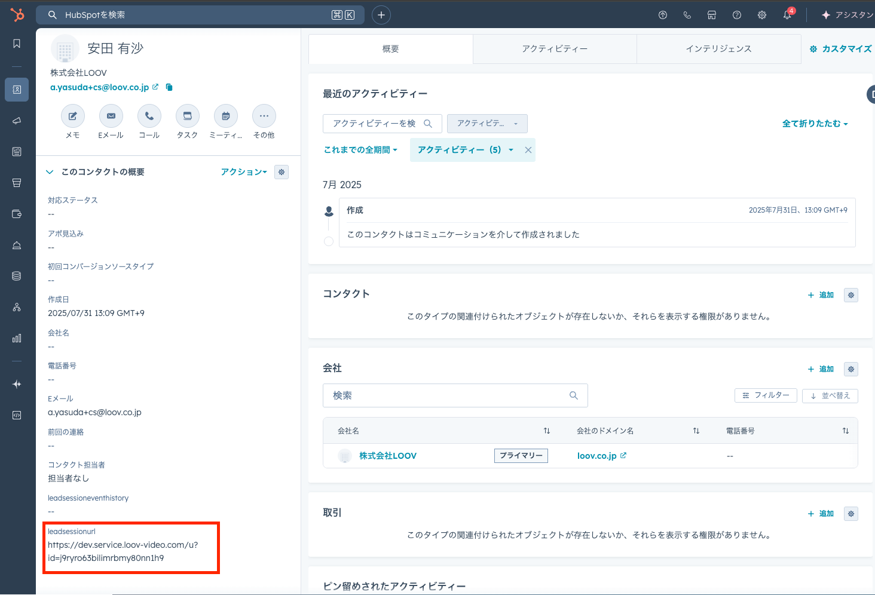Open the gear settings for このコンタクトの概要
Image resolution: width=875 pixels, height=595 pixels.
tap(282, 172)
